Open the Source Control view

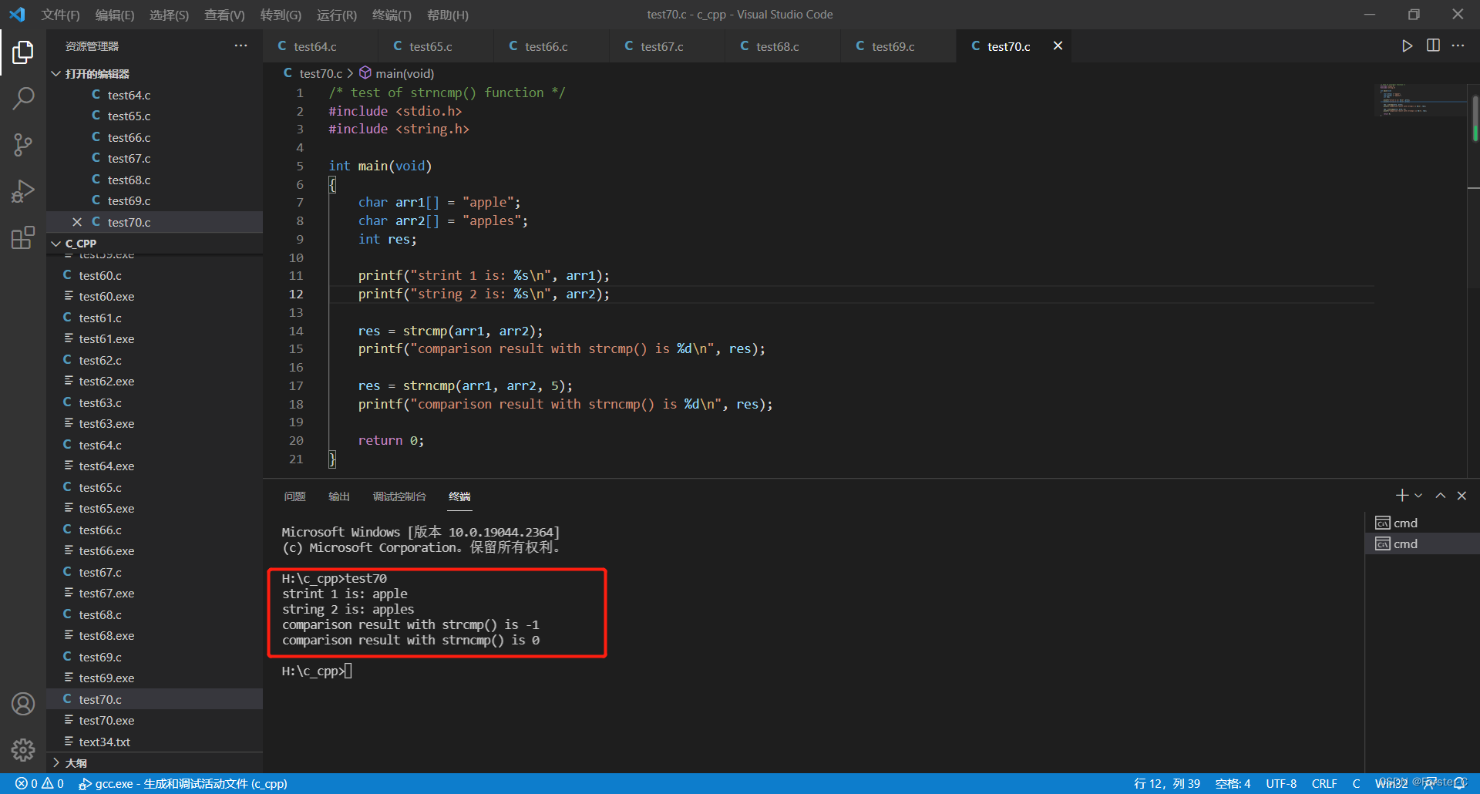tap(23, 145)
